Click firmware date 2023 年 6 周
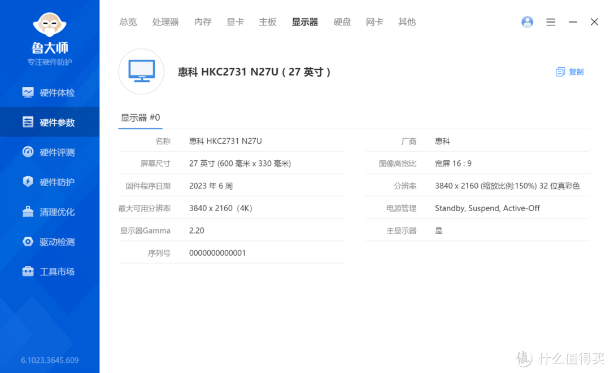 [211, 186]
